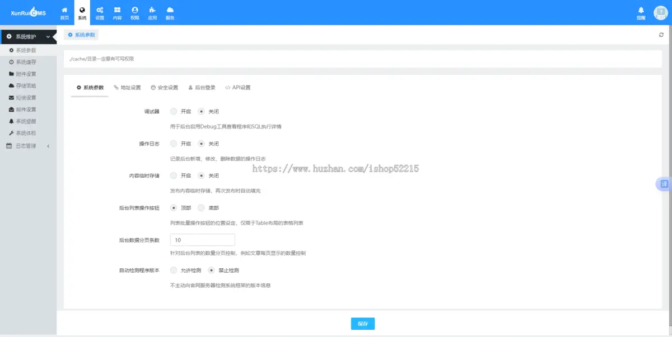Screen dimensions: 672x337
Task: Open the 后台登录 tab
Action: coord(205,87)
